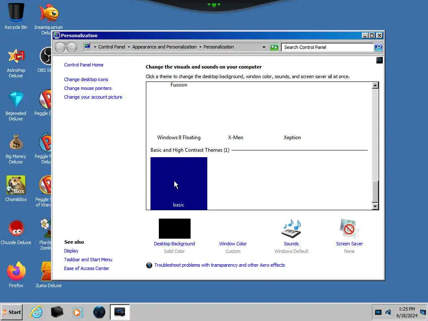428x321 pixels.
Task: Open the Recycle Bin desktop icon
Action: click(x=16, y=16)
